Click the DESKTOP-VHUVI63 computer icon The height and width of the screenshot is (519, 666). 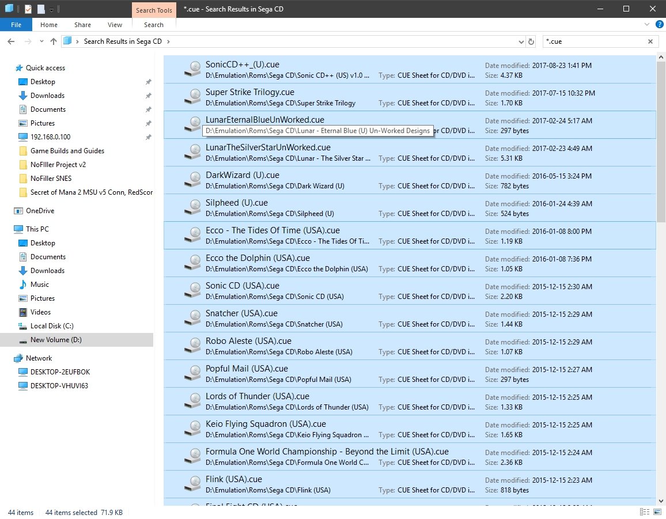click(23, 385)
